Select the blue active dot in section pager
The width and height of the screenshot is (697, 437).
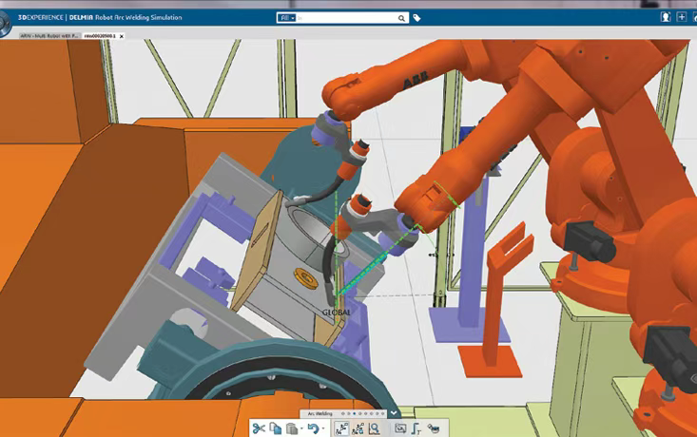click(x=355, y=413)
